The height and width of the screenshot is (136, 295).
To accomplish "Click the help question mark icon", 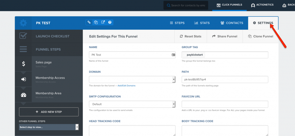I will pos(110,22).
